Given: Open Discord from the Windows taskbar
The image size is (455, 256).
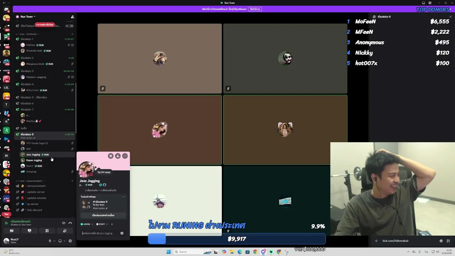Looking at the screenshot, I should tap(263, 252).
